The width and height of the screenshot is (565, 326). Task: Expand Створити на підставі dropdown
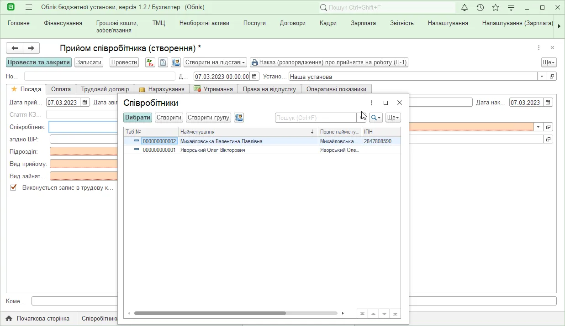[215, 62]
